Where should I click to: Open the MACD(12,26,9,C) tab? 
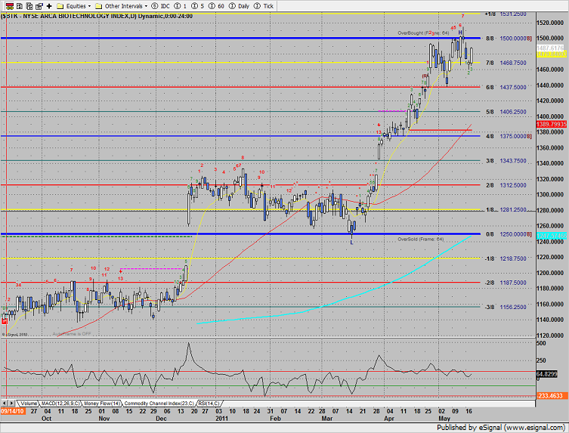pos(60,404)
